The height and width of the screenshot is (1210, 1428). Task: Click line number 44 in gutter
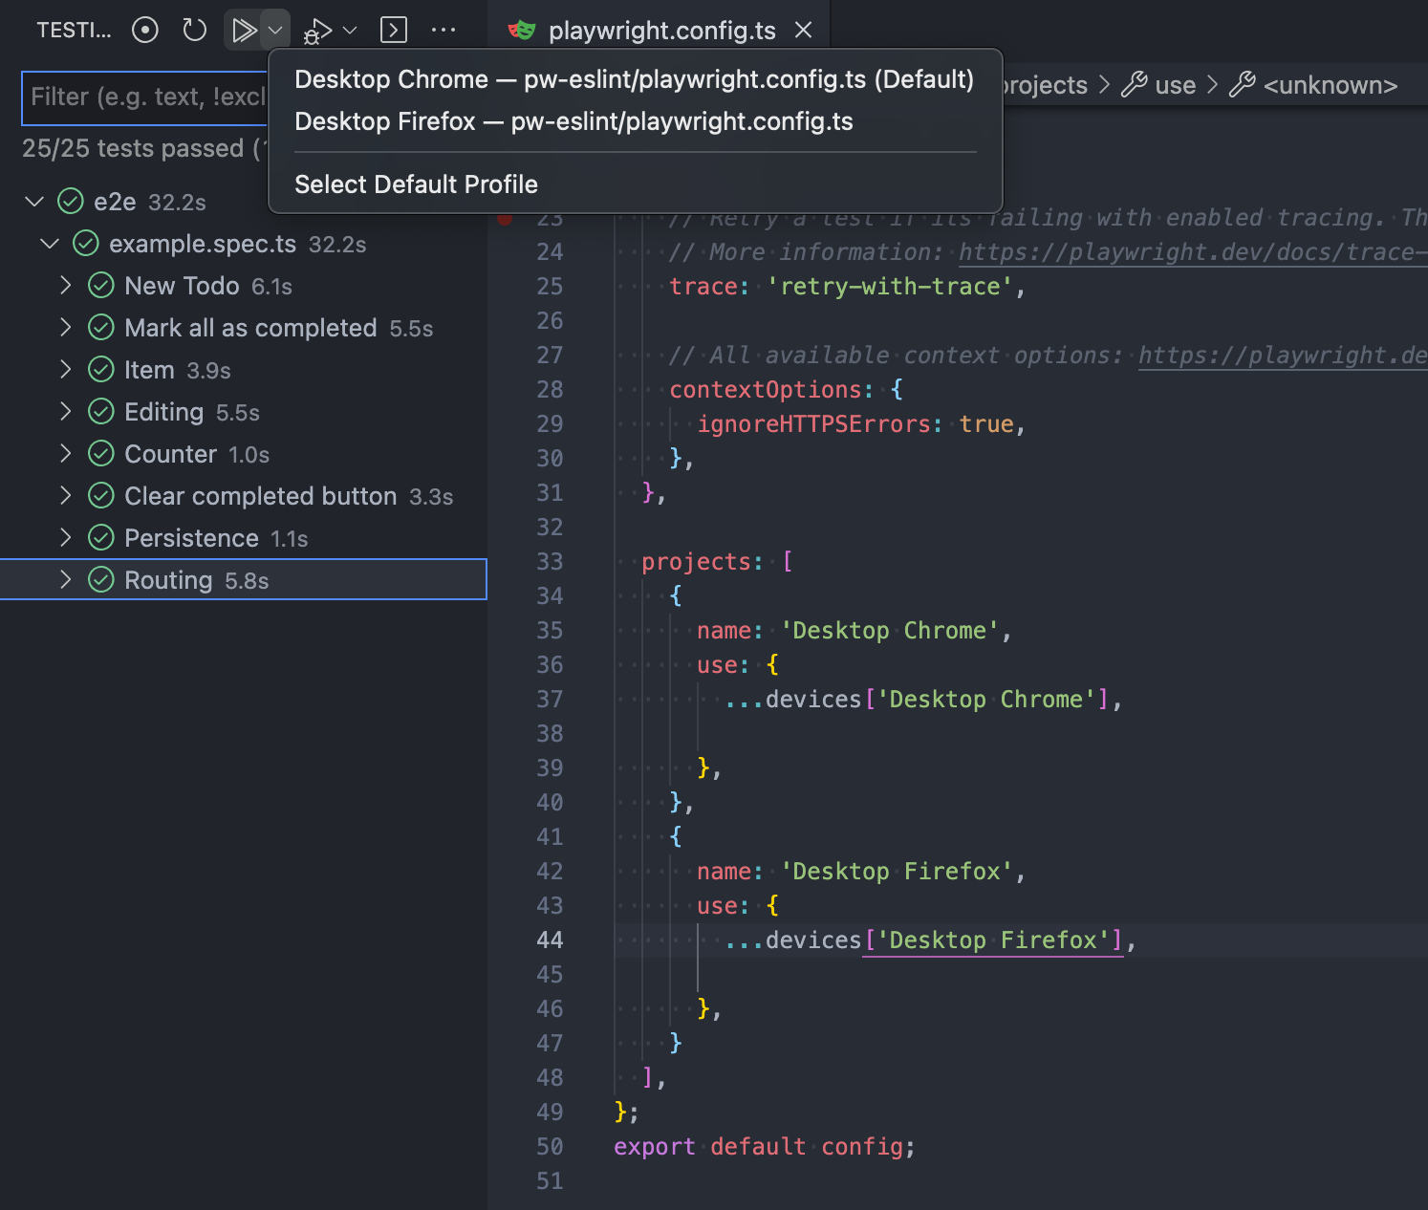pos(550,940)
